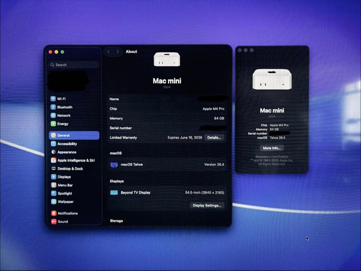Click the macOS Tahoe logo icon
Screen dimensions: 361x271
(114, 164)
